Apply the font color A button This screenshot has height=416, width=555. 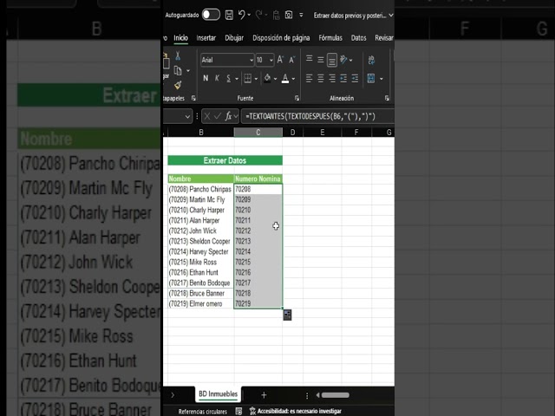pos(285,78)
